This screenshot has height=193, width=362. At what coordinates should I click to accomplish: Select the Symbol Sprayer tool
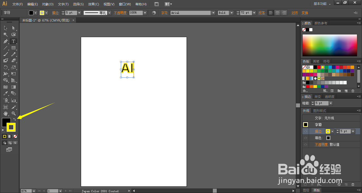pos(6,100)
